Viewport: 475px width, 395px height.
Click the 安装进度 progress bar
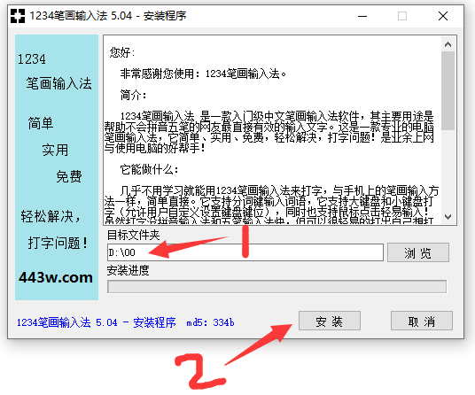pos(276,287)
